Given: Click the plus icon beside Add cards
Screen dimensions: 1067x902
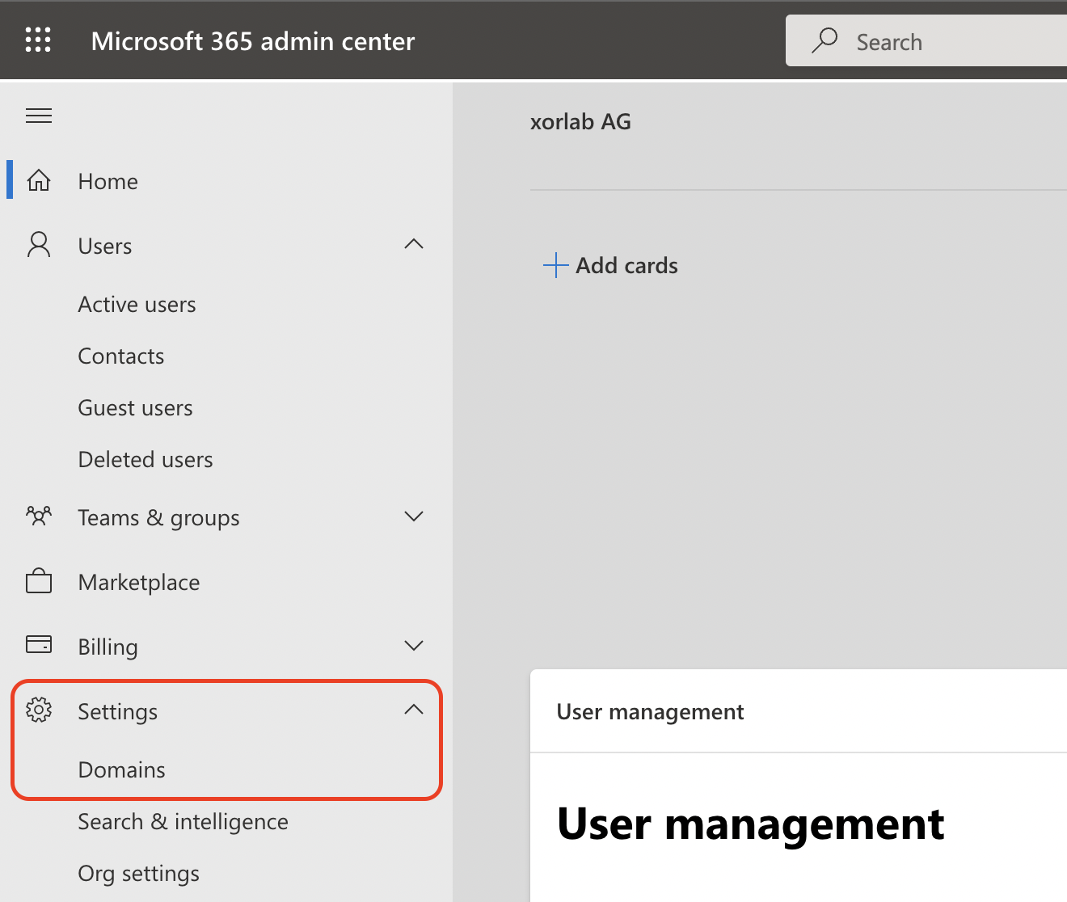Looking at the screenshot, I should point(556,265).
